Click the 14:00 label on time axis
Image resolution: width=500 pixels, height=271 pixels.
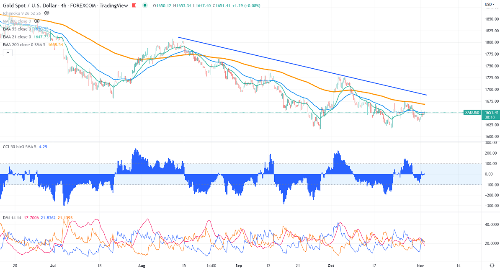tap(211, 266)
